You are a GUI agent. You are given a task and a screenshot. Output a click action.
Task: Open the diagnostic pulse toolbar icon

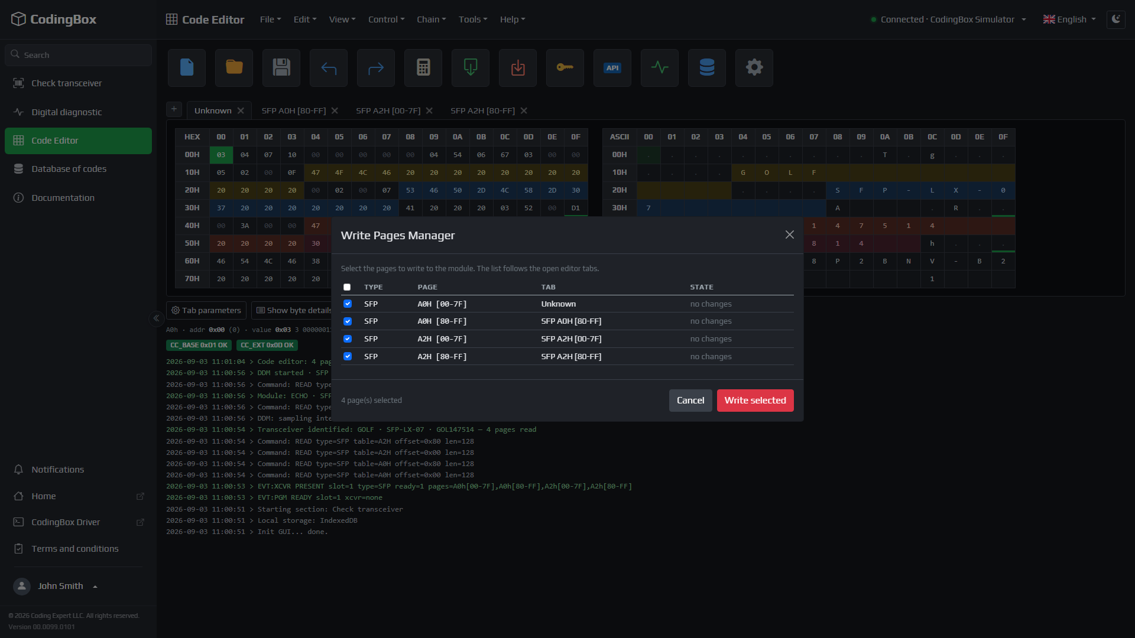click(660, 67)
